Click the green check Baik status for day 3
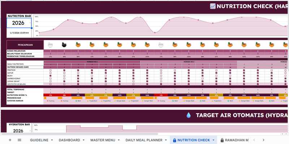Image resolution: width=289 pixels, height=144 pixels. [x=78, y=101]
